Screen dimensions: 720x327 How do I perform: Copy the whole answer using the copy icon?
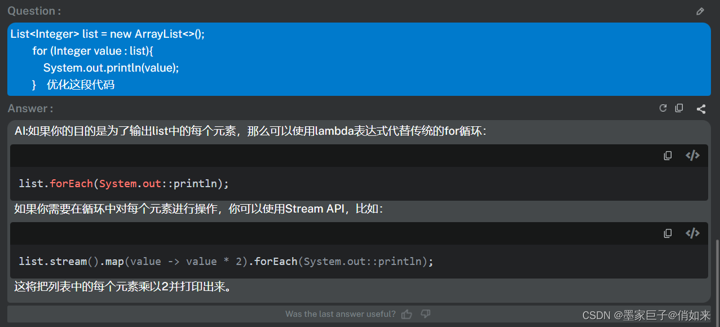[679, 108]
